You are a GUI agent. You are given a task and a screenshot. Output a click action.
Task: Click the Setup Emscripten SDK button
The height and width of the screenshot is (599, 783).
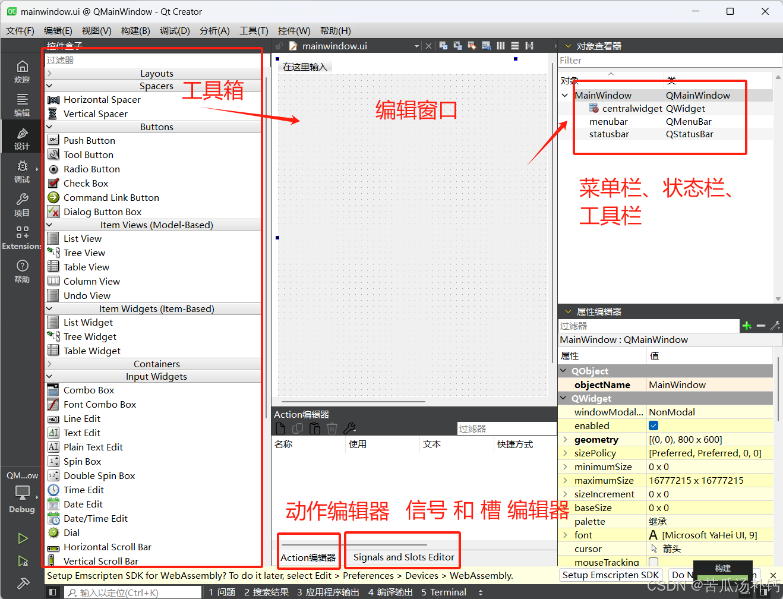pos(611,575)
